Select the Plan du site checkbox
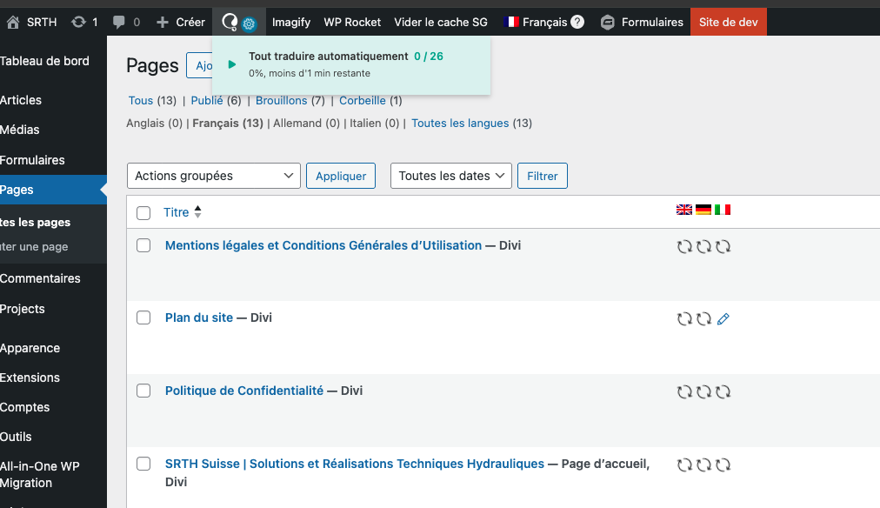 click(143, 317)
